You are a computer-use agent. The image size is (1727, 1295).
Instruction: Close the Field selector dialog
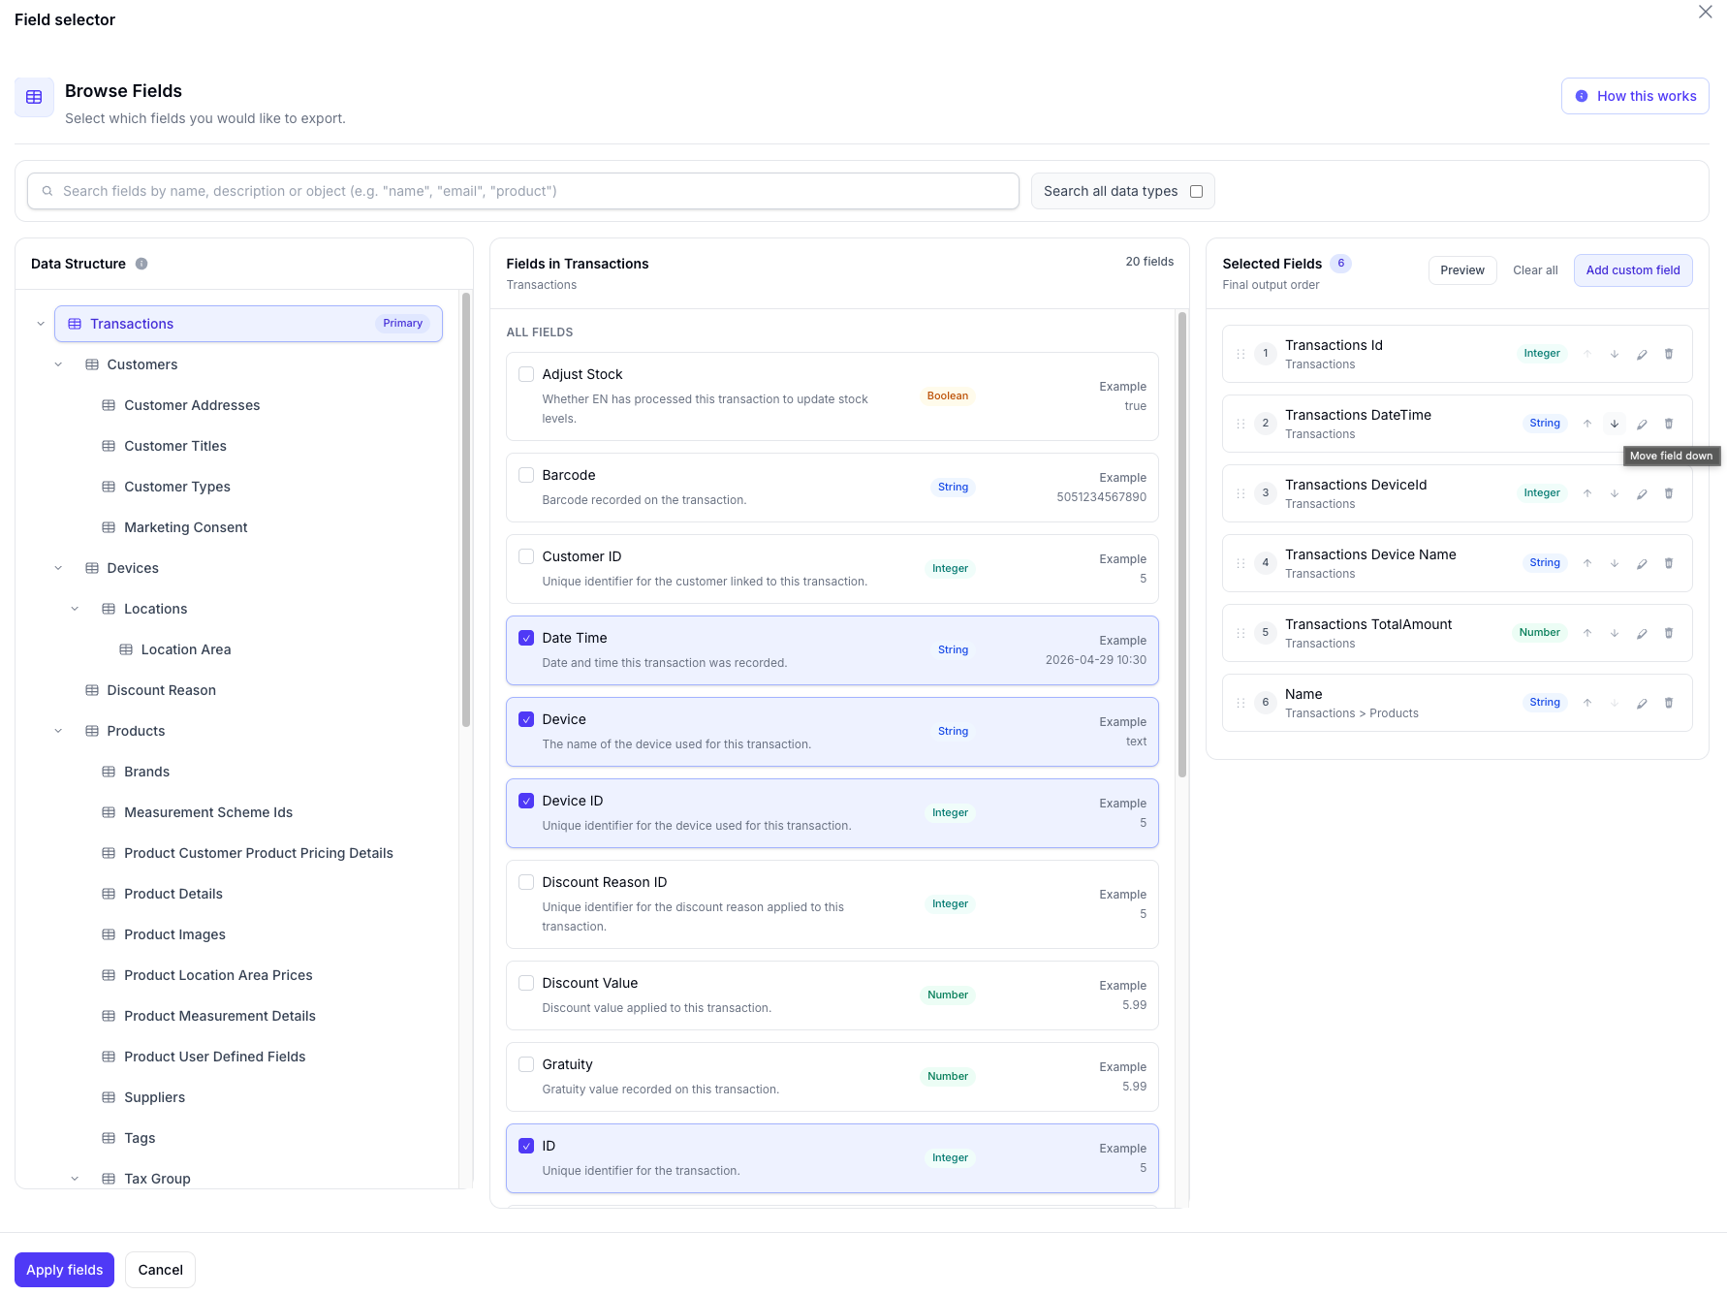tap(1705, 12)
